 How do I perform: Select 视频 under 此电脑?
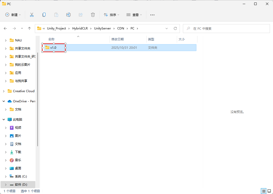pyautogui.click(x=18, y=128)
